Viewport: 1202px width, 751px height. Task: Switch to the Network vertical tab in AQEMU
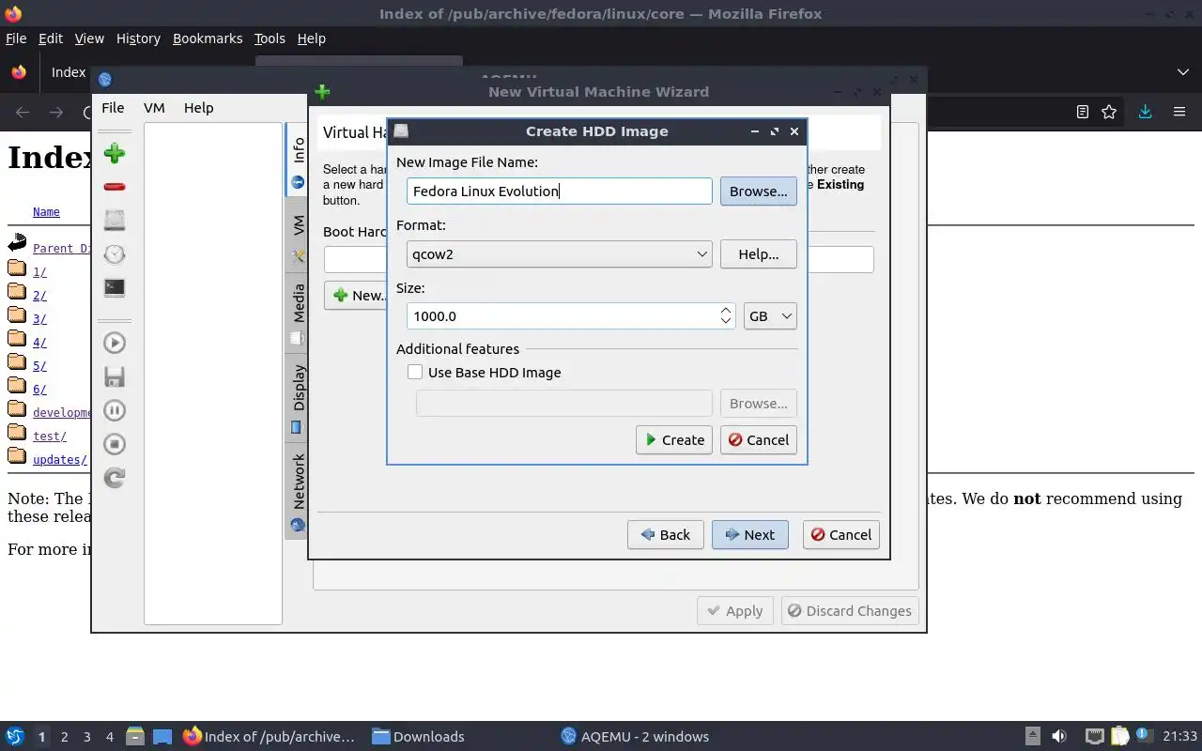pyautogui.click(x=298, y=490)
